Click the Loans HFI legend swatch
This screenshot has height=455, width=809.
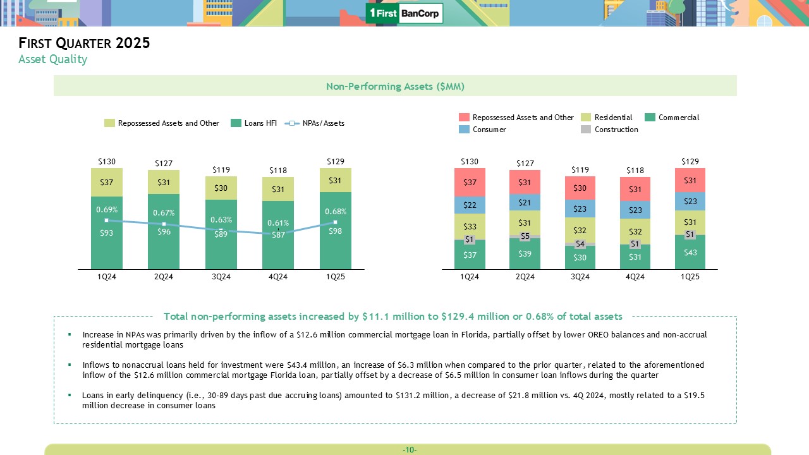[x=236, y=123]
